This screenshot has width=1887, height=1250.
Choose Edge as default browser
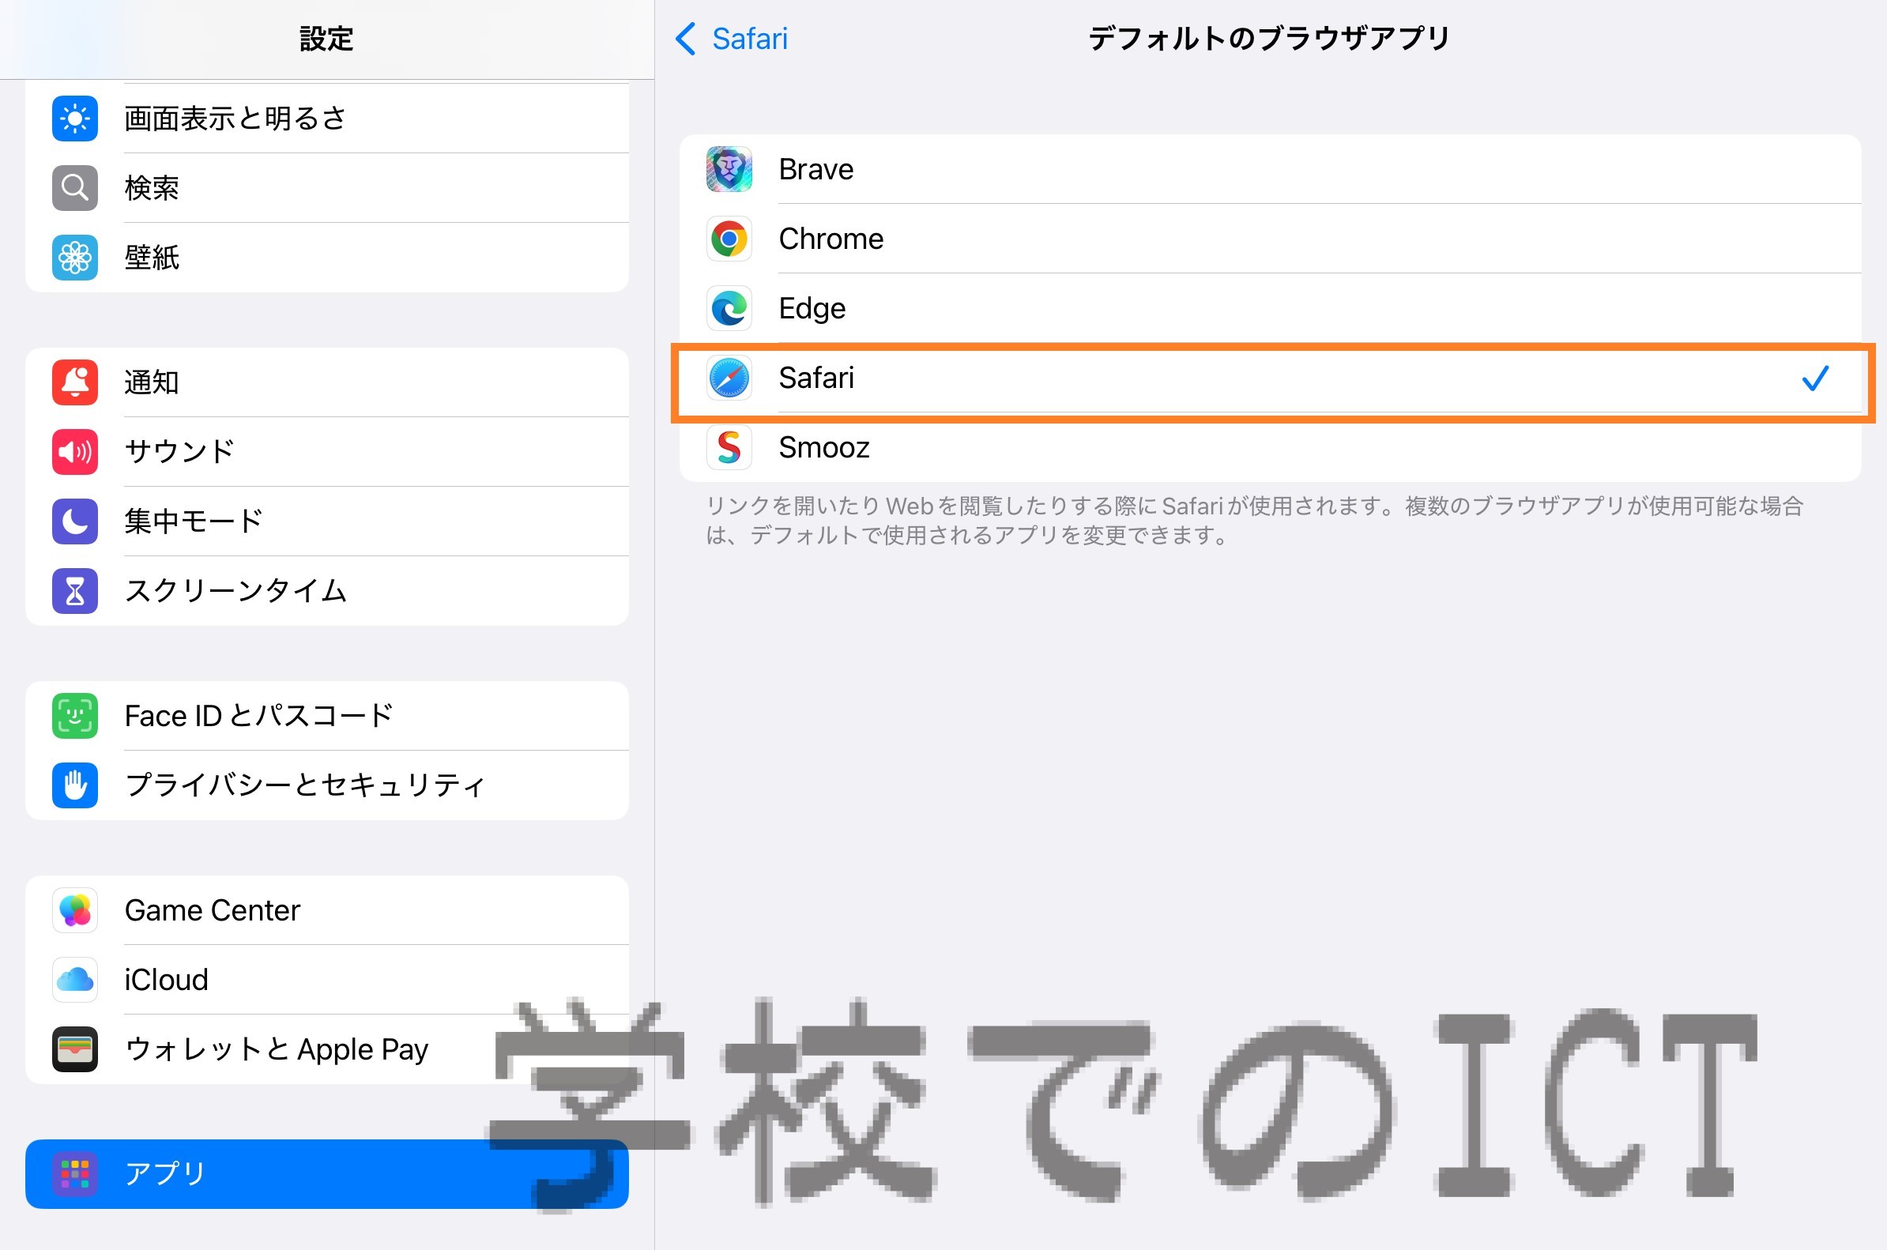point(1270,307)
